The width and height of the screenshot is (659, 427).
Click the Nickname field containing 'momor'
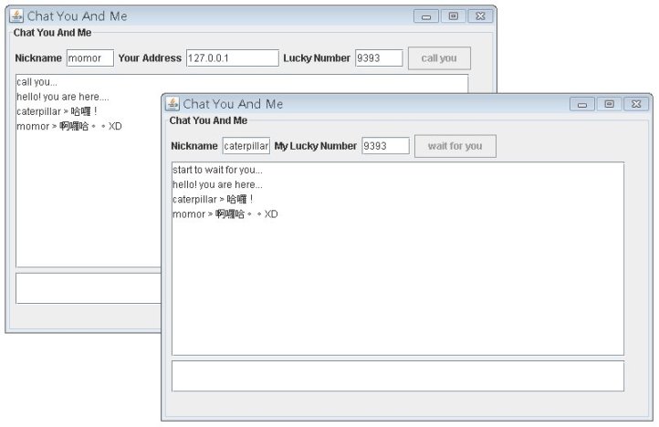pos(89,58)
